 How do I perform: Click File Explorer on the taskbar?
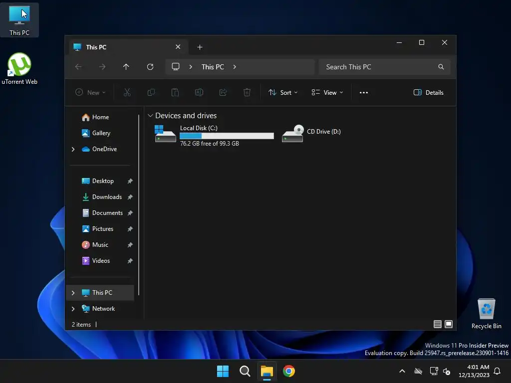pos(267,371)
